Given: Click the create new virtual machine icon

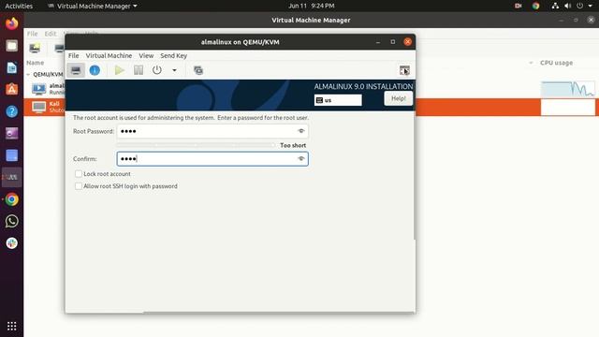Looking at the screenshot, I should click(x=35, y=48).
